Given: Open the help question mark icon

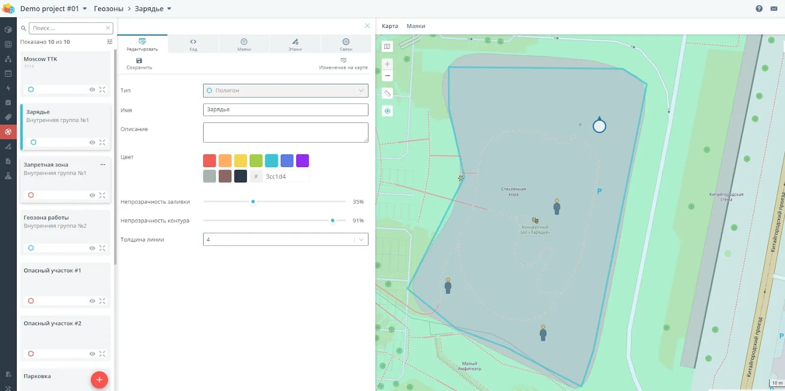Looking at the screenshot, I should pyautogui.click(x=759, y=8).
